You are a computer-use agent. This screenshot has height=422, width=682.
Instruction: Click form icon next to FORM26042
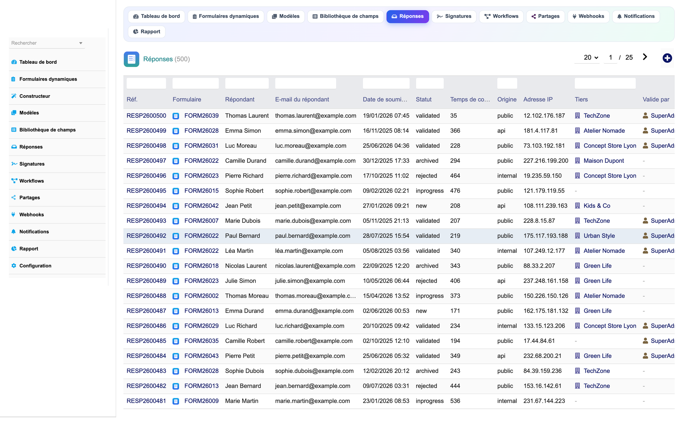tap(176, 206)
